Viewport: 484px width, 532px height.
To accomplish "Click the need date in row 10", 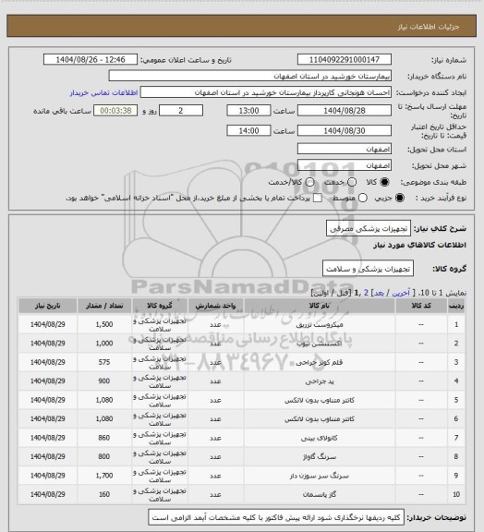I will coord(47,495).
